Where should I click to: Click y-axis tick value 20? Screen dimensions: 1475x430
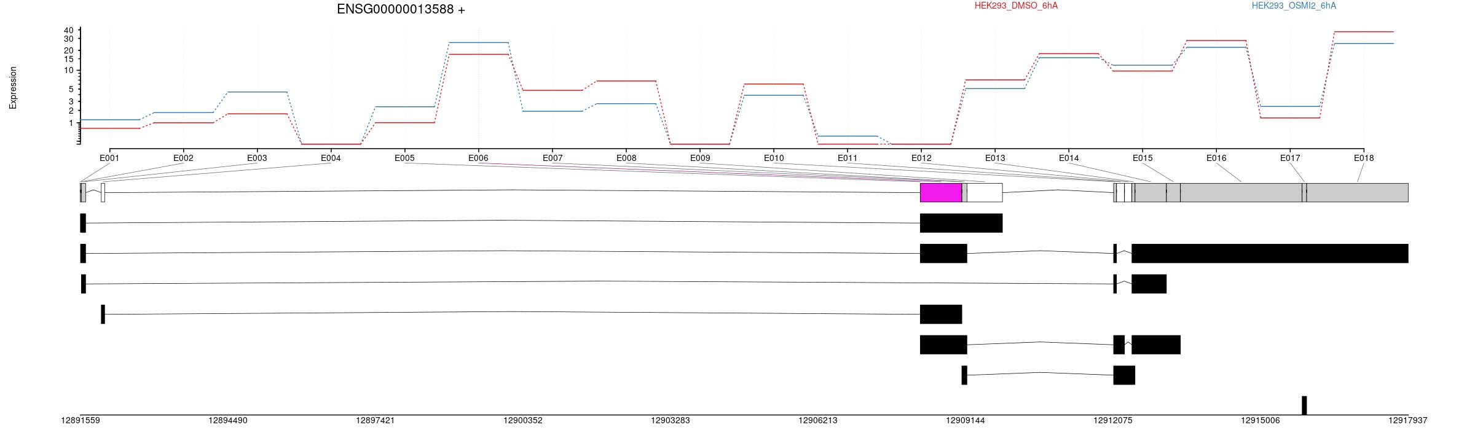[x=68, y=50]
